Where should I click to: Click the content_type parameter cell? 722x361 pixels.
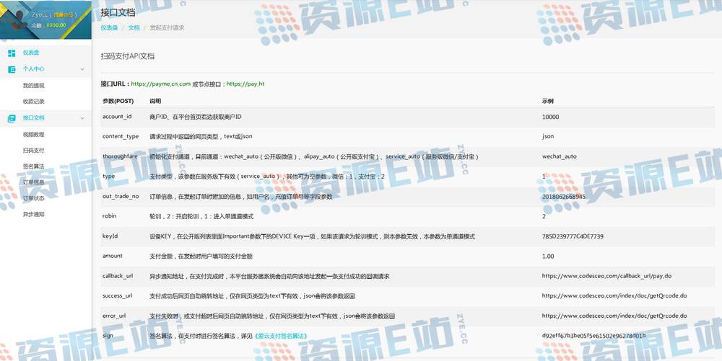(x=121, y=136)
